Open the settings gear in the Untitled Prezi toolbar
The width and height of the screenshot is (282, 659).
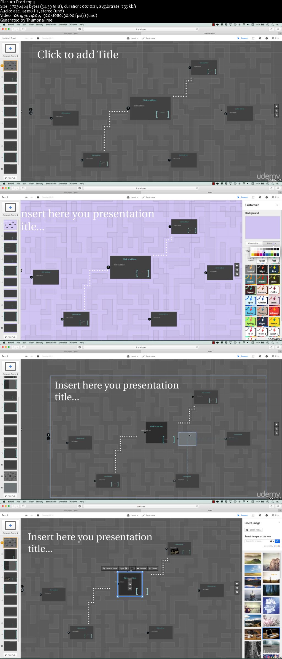coord(260,38)
